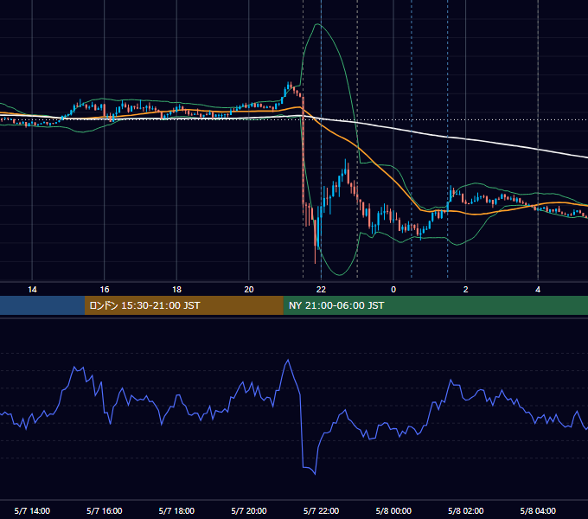Screen dimensions: 588x519
Task: Click the 5/8 02:00 label on oscillator axis
Action: coord(466,510)
